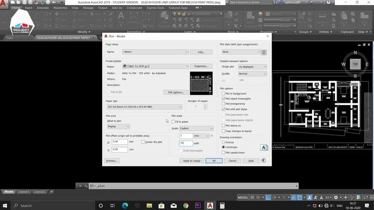Check Center the plot
Screen dimensions: 374x210
(x=143, y=142)
